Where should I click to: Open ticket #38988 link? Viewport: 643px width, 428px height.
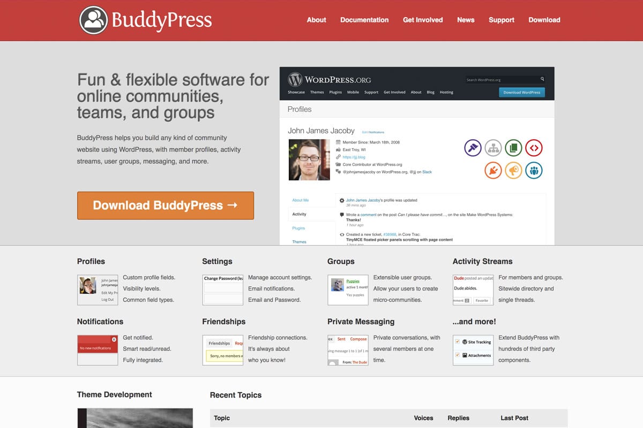pyautogui.click(x=390, y=234)
